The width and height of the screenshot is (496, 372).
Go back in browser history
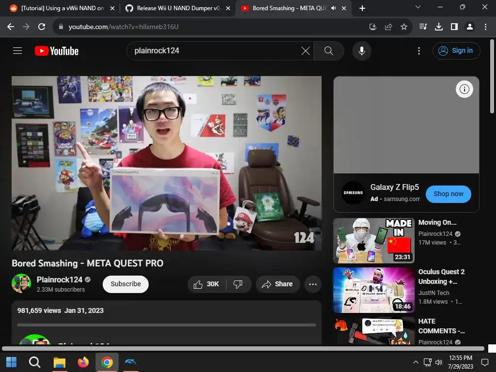pos(11,27)
